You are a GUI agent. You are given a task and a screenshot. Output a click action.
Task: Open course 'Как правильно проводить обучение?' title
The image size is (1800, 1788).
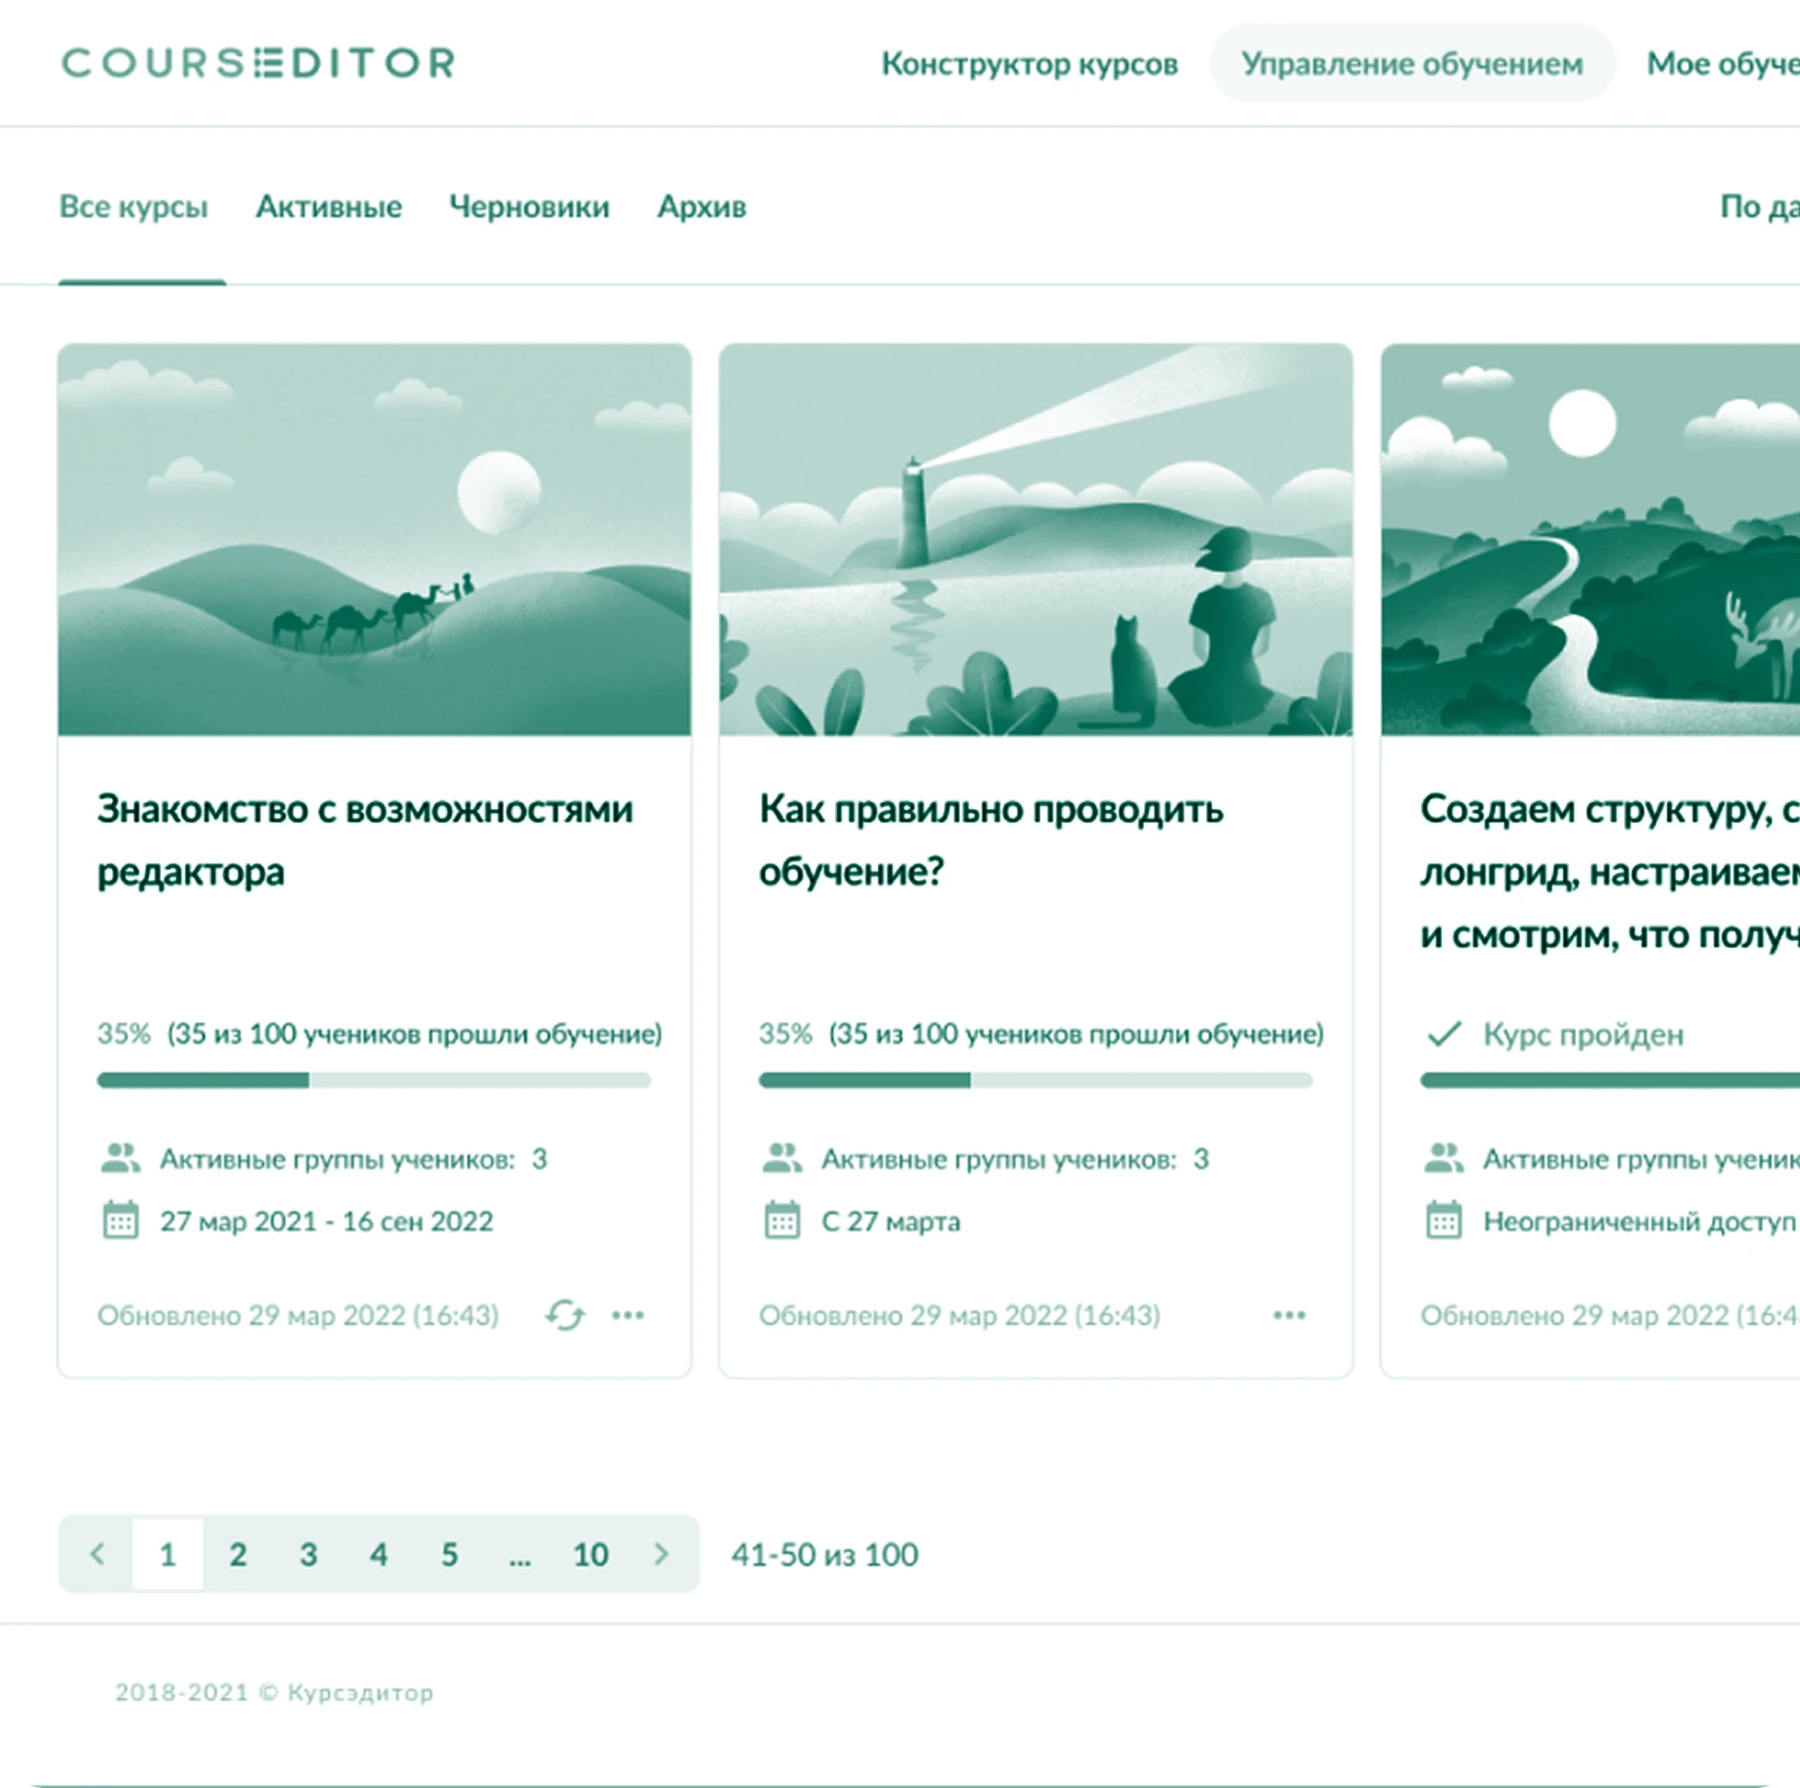point(991,839)
